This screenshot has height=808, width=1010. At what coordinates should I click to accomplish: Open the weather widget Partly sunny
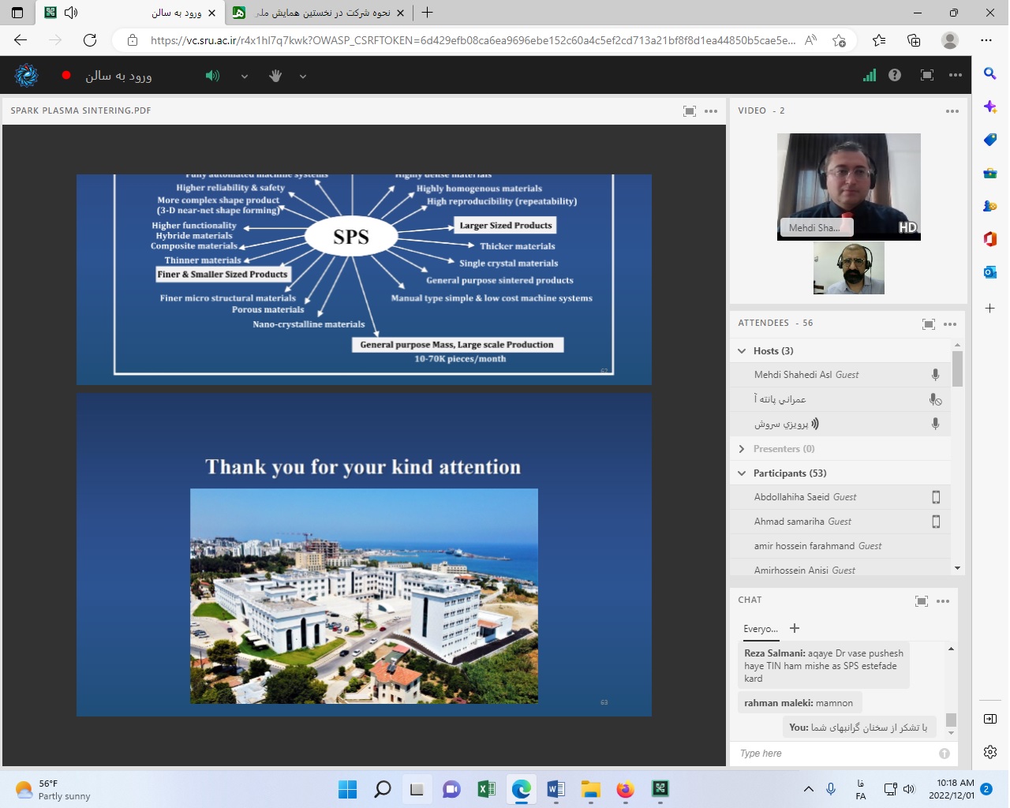(x=54, y=790)
